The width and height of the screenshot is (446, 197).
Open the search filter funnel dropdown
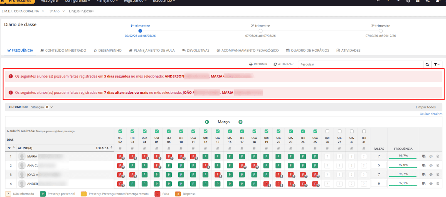(437, 64)
